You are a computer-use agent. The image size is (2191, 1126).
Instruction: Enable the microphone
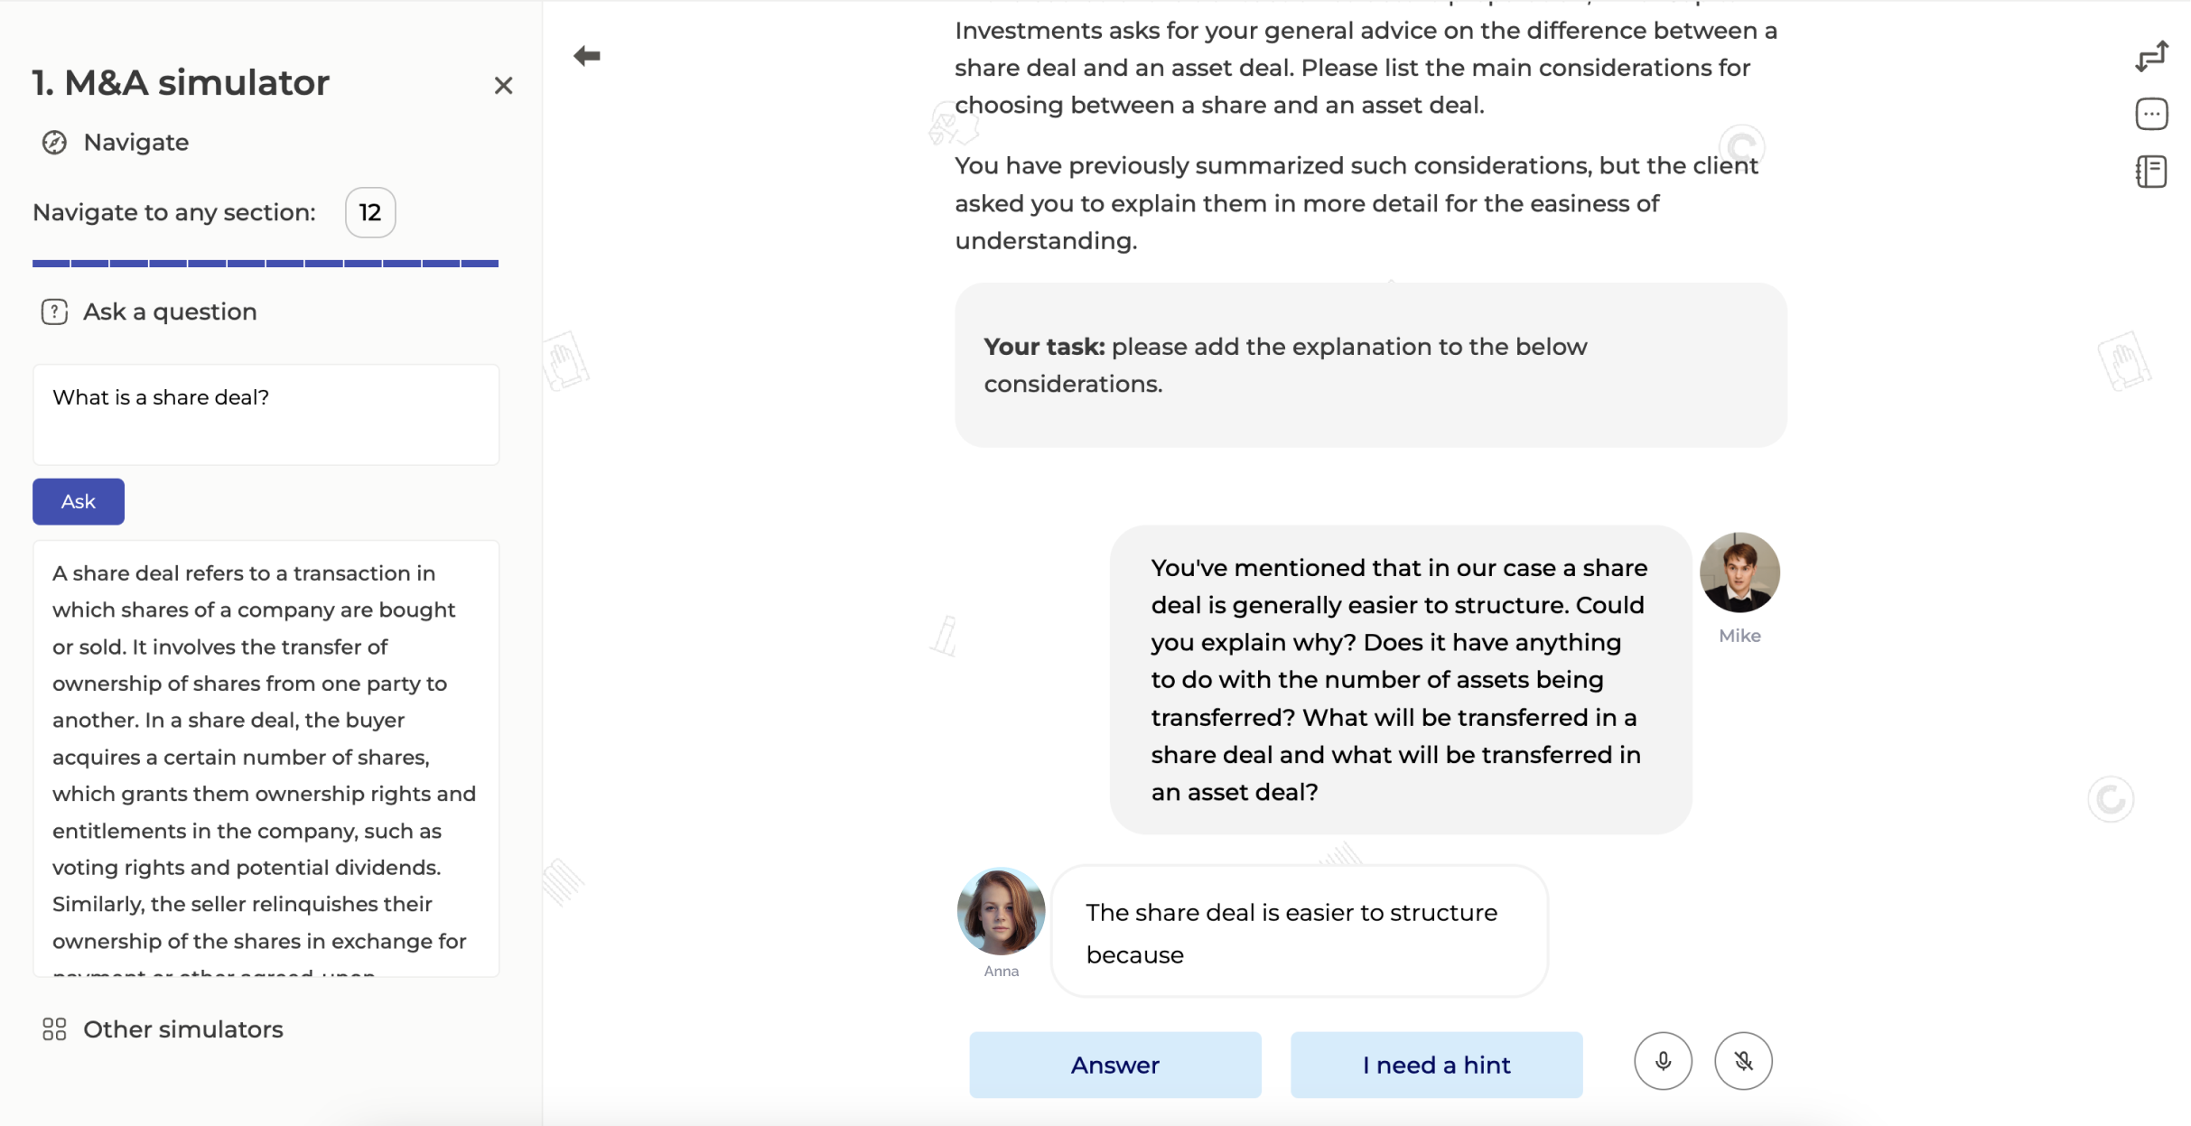pos(1663,1061)
